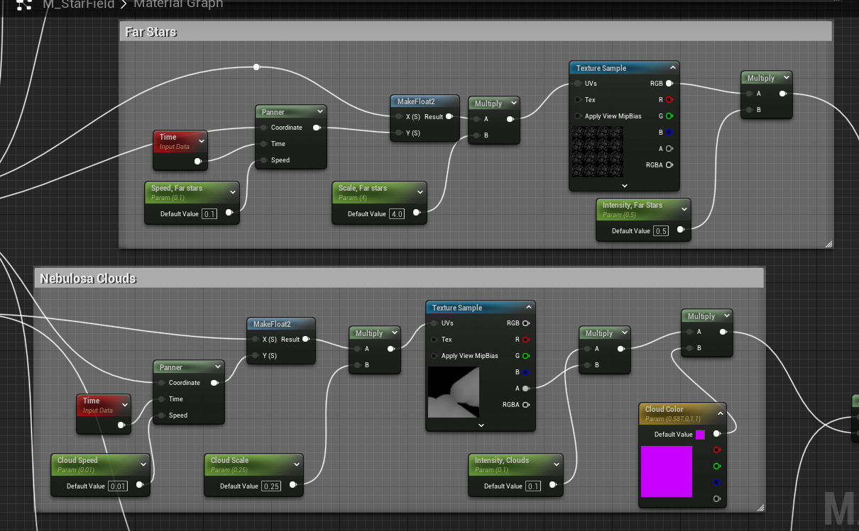Click the Cloud Color node's red channel pin

(x=716, y=449)
